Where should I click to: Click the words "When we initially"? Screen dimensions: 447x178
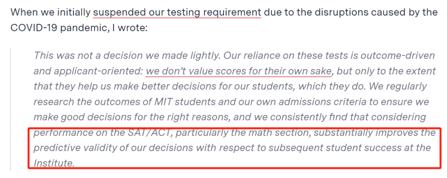pos(50,13)
